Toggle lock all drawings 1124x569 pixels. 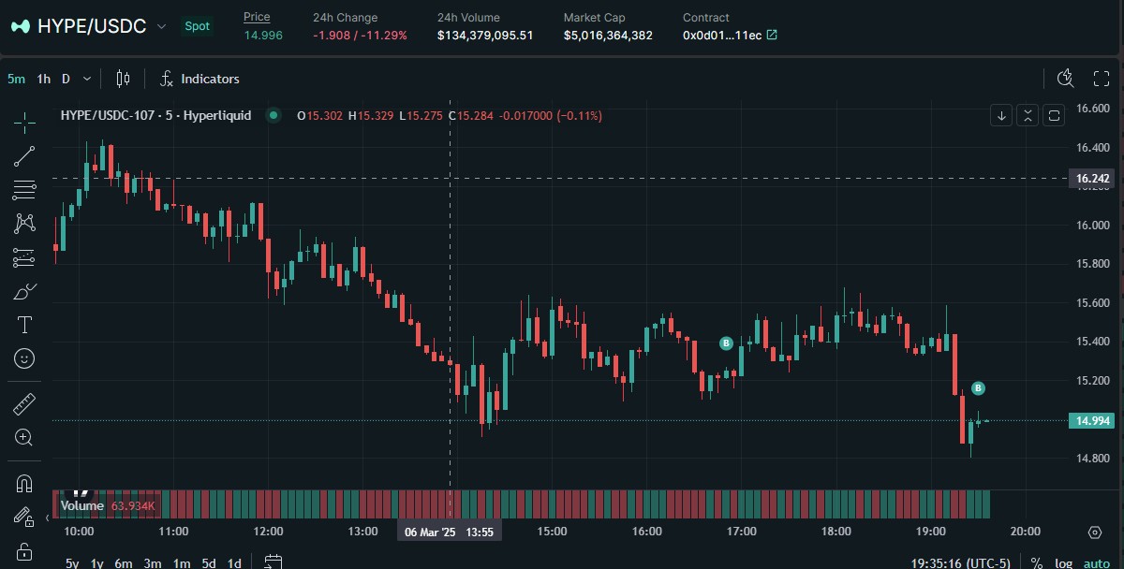pos(24,551)
